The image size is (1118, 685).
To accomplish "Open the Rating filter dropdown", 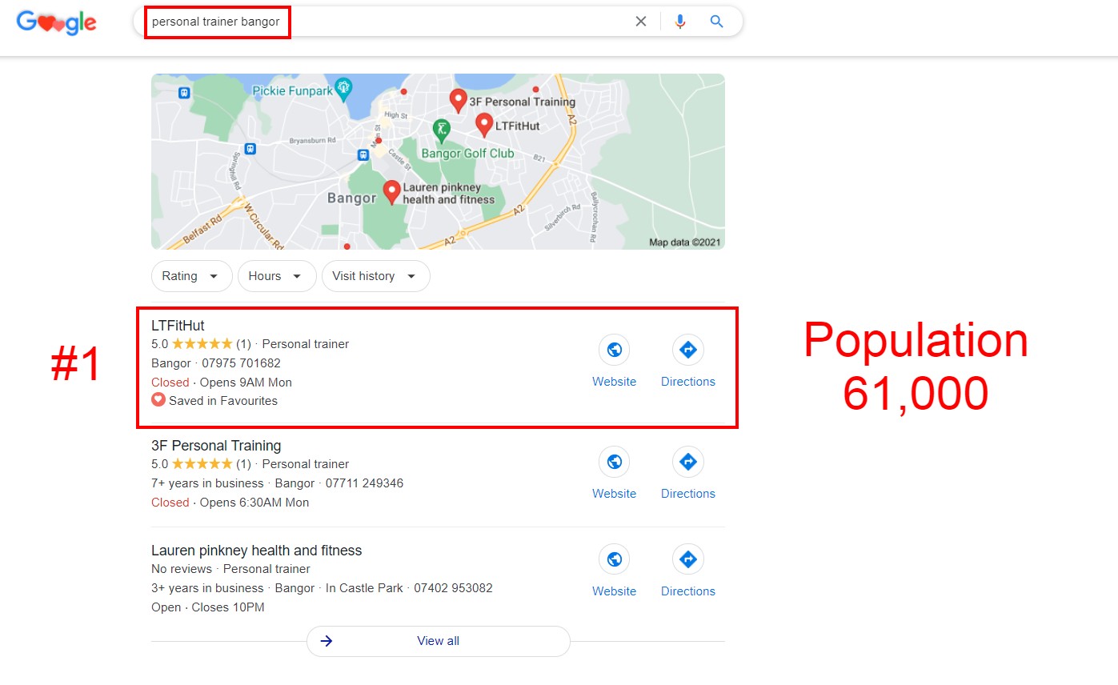I will coord(191,276).
